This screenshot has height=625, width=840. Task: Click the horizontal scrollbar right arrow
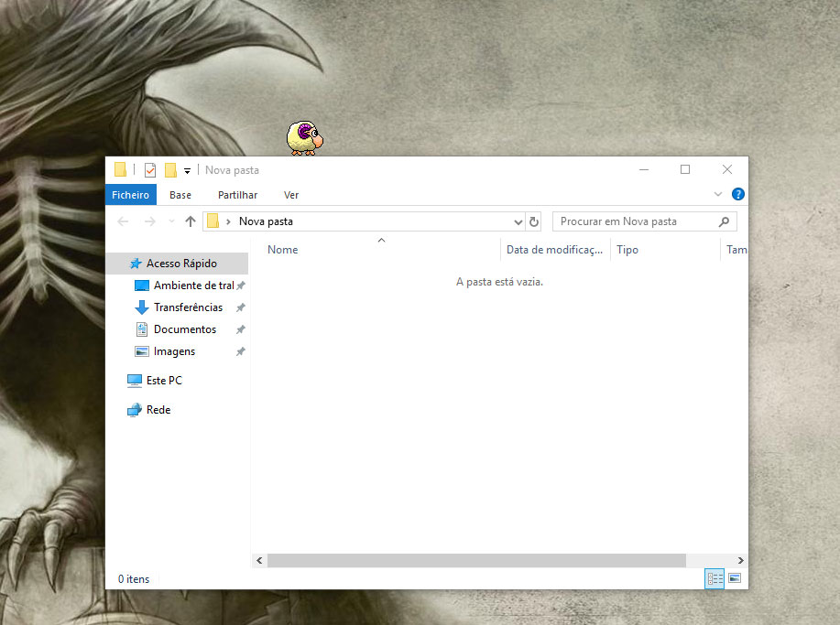pos(740,560)
